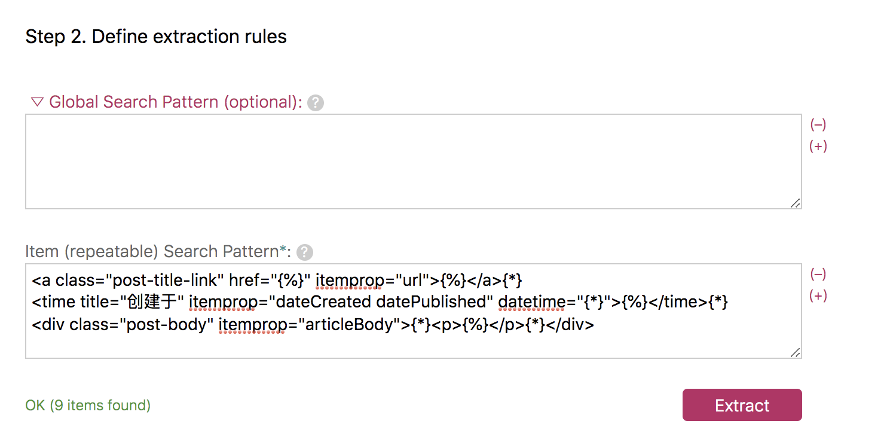Click the OK (9 items found) status
This screenshot has height=439, width=887.
tap(88, 406)
